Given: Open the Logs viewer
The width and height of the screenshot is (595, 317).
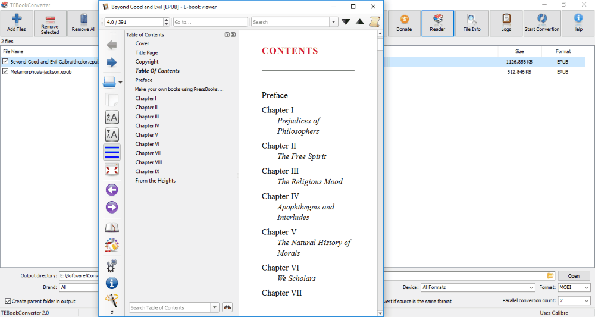Looking at the screenshot, I should tap(506, 24).
